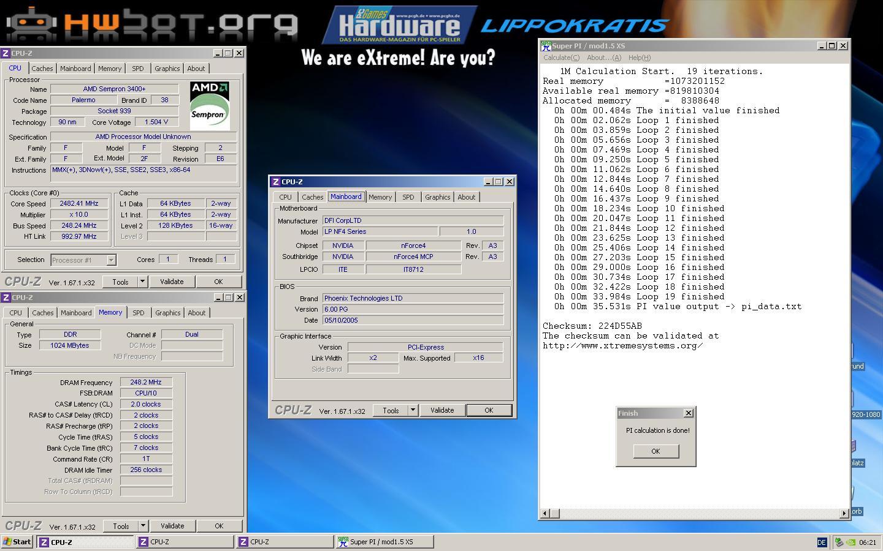The image size is (883, 551).
Task: Select CPU tab in bottom Memory CPU-Z window
Action: [x=15, y=313]
